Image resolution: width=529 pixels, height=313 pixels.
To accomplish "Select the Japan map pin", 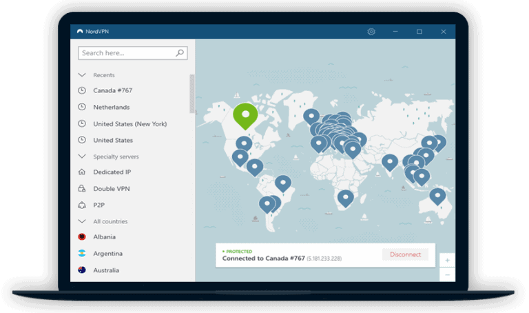I will click(440, 143).
